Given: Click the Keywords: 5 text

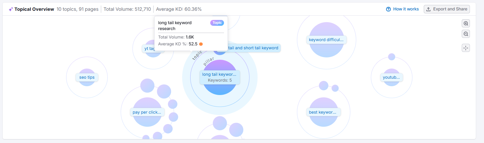Looking at the screenshot, I should (x=220, y=80).
